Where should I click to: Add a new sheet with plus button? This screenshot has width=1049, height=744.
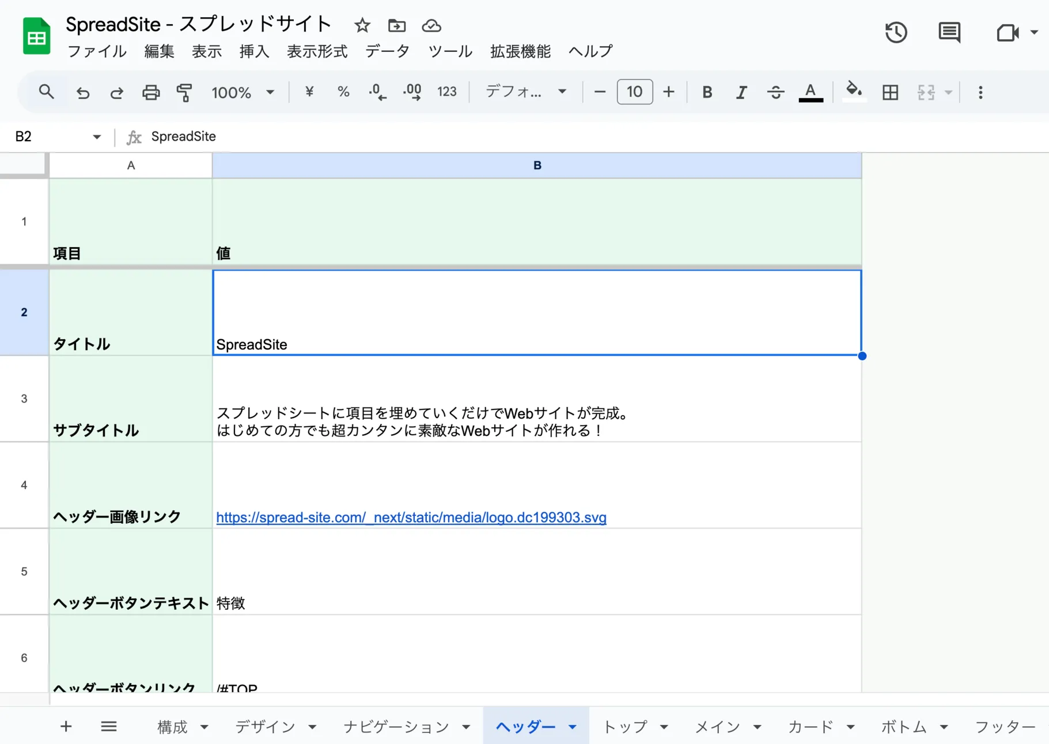click(66, 727)
